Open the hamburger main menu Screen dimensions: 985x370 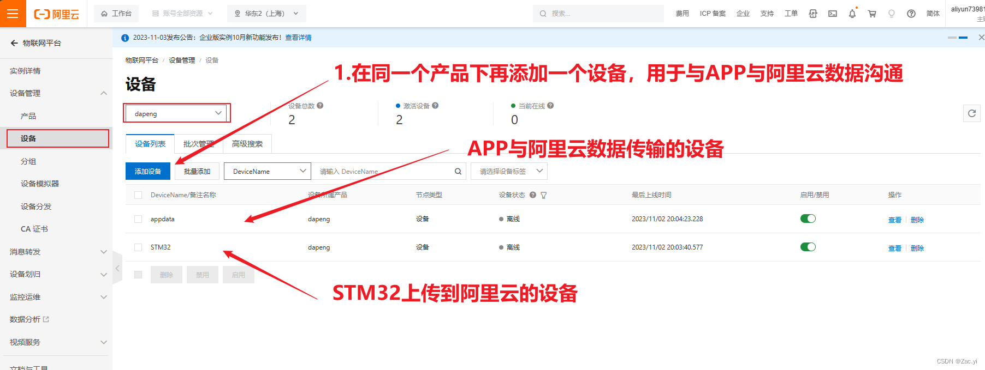coord(13,14)
